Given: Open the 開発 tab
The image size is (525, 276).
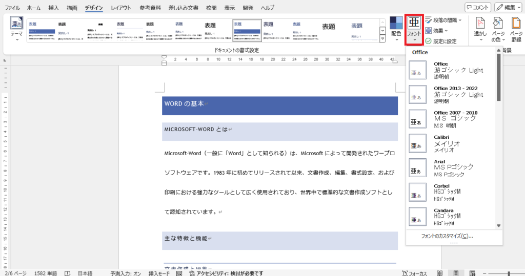Looking at the screenshot, I should 248,7.
